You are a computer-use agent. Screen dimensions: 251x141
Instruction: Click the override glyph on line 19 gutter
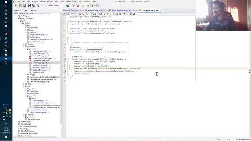coord(65,59)
